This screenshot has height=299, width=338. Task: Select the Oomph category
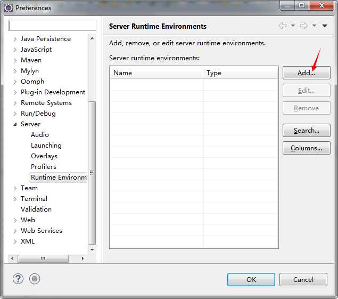[32, 82]
